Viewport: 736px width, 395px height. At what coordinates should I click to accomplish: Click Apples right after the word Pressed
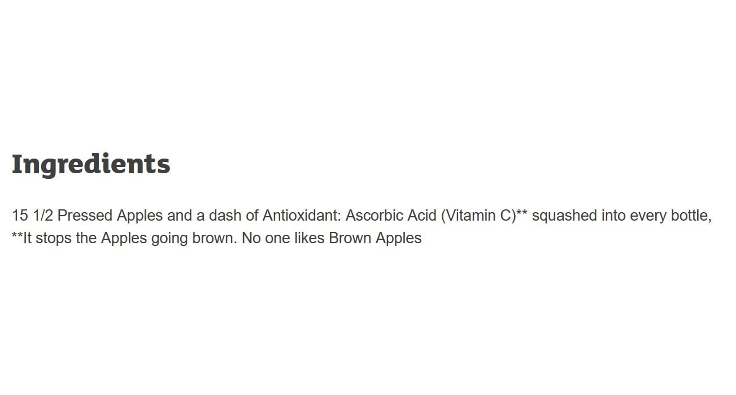point(140,216)
